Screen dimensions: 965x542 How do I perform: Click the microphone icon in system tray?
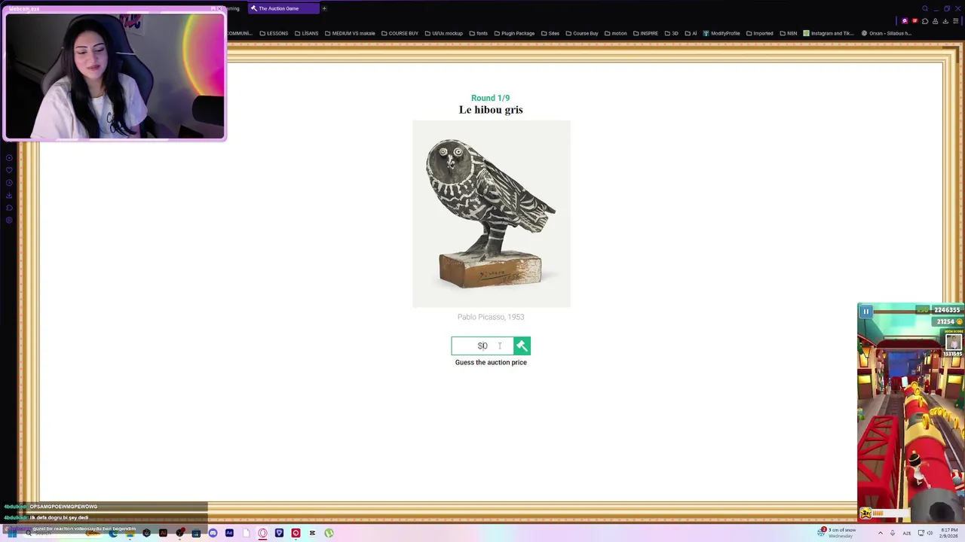(x=893, y=533)
